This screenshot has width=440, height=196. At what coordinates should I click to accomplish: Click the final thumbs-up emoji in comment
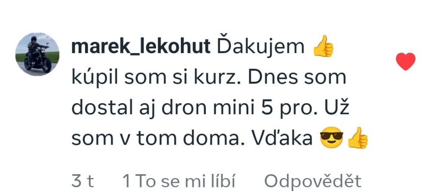tap(358, 137)
